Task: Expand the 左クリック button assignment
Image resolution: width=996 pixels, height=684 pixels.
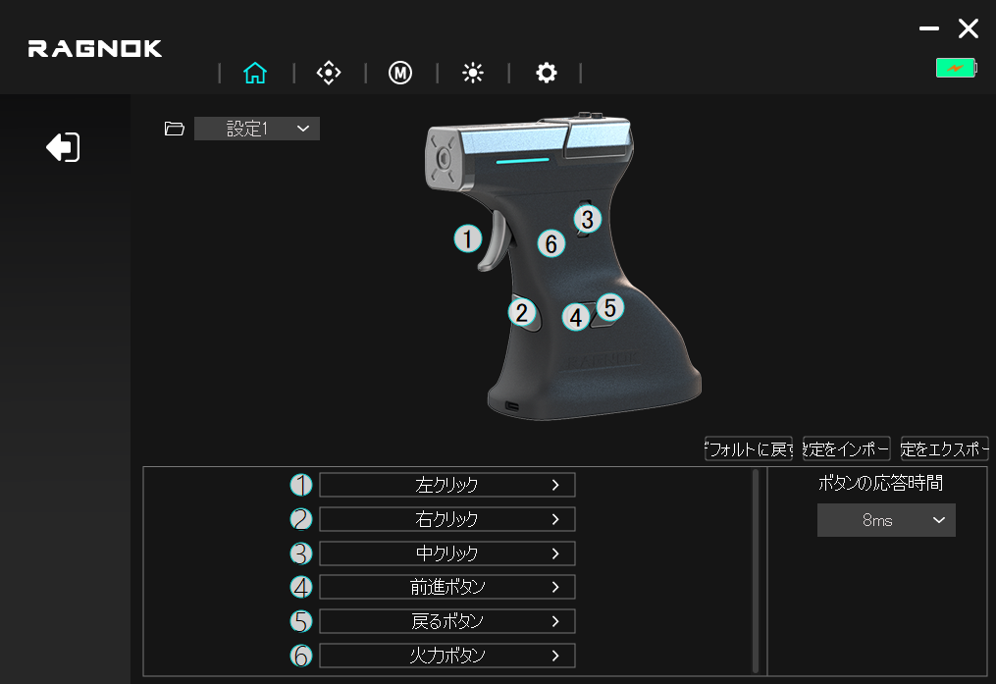Action: [447, 485]
